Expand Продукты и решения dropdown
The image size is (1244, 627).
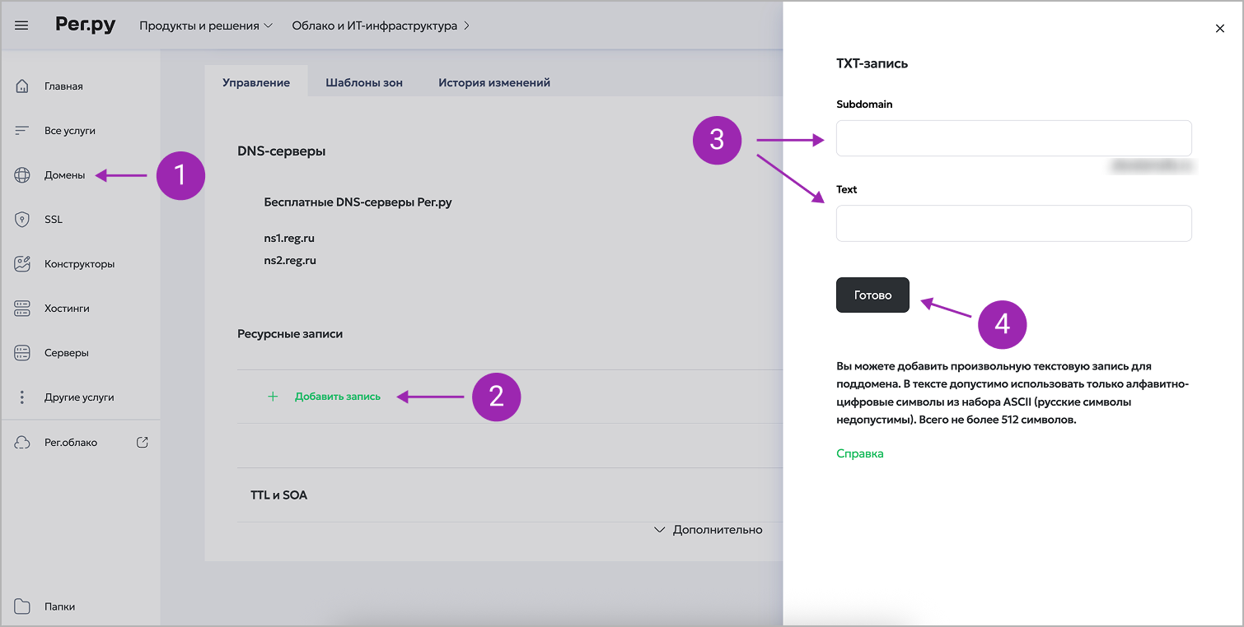point(205,26)
